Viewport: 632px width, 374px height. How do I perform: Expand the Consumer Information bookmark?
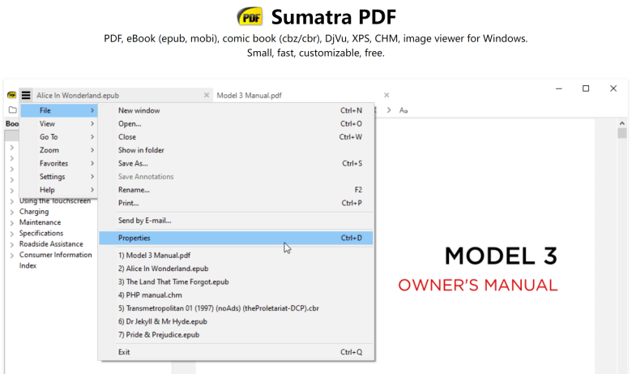tap(12, 256)
